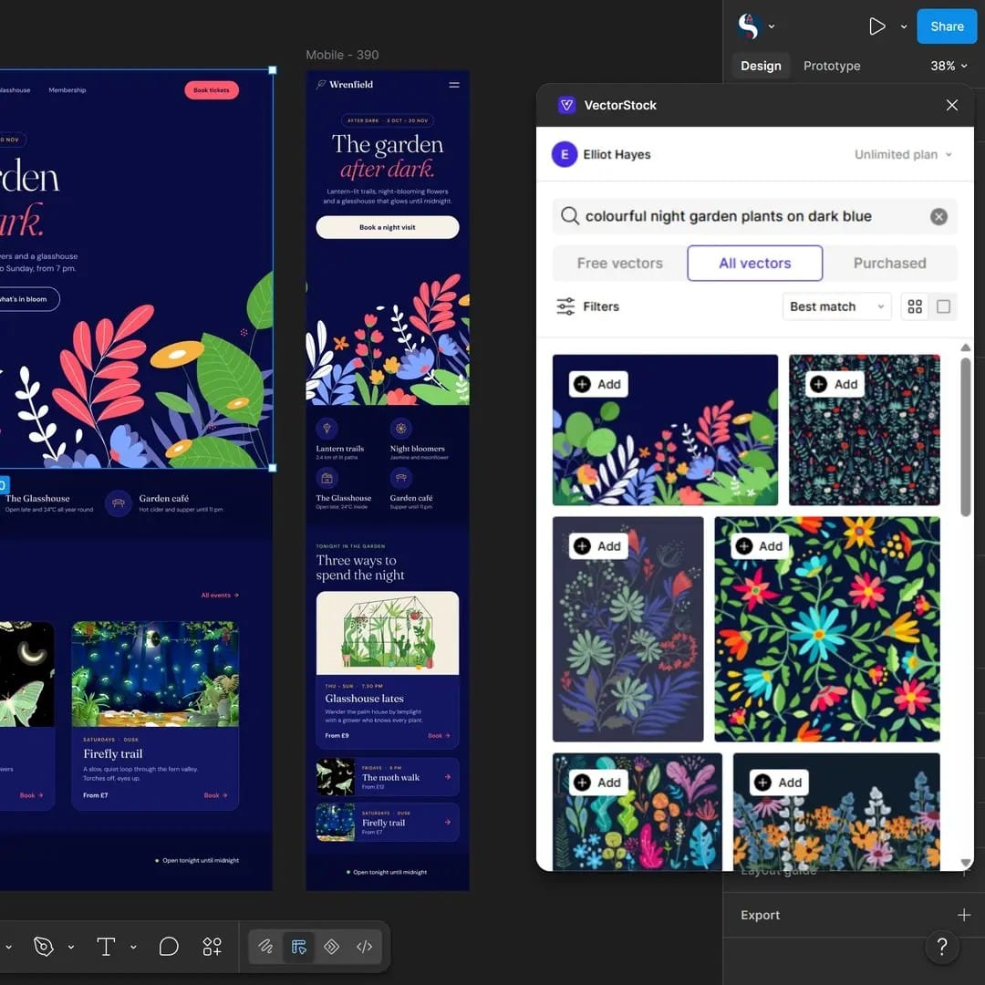Click the Share button

(946, 26)
